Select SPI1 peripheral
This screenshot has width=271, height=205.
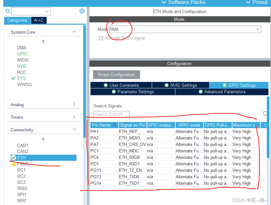click(22, 194)
